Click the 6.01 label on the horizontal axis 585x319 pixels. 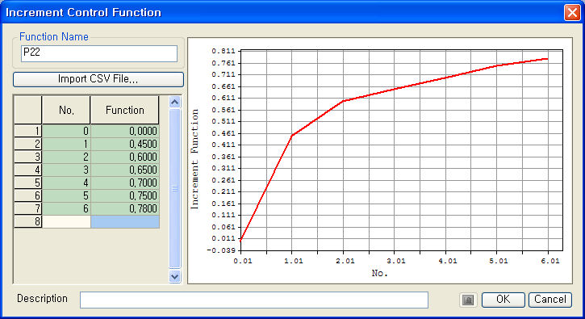(550, 261)
